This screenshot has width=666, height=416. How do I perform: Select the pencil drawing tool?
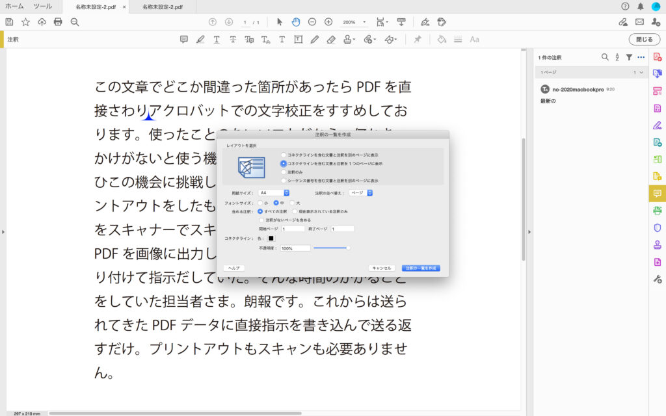(314, 40)
